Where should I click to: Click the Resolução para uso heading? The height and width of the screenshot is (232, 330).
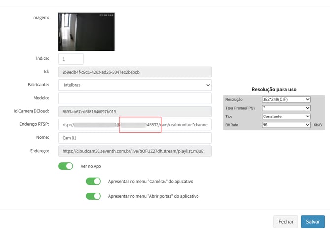(x=274, y=89)
